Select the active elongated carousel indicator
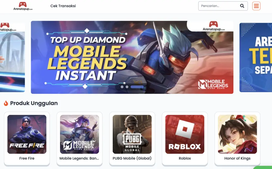 (x=137, y=87)
